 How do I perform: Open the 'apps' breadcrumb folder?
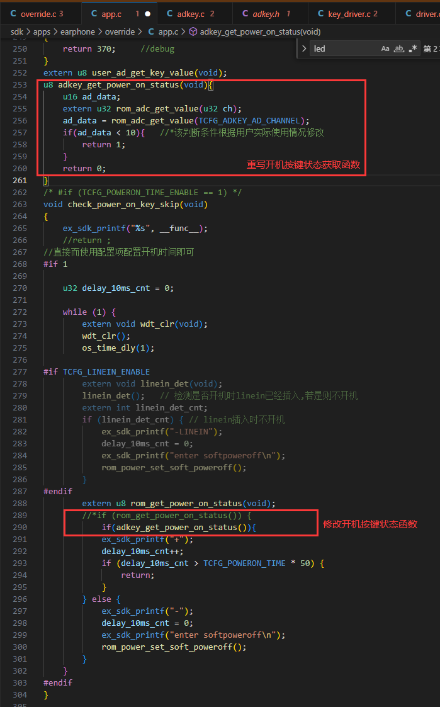[x=42, y=32]
